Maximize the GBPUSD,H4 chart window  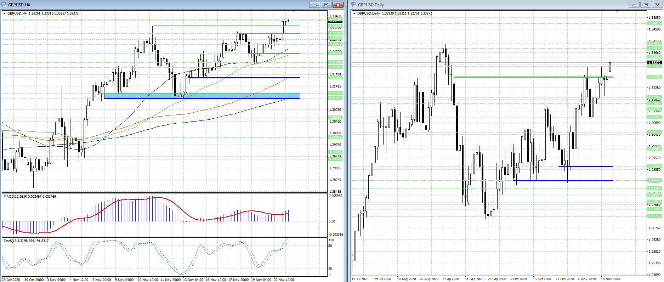click(326, 5)
